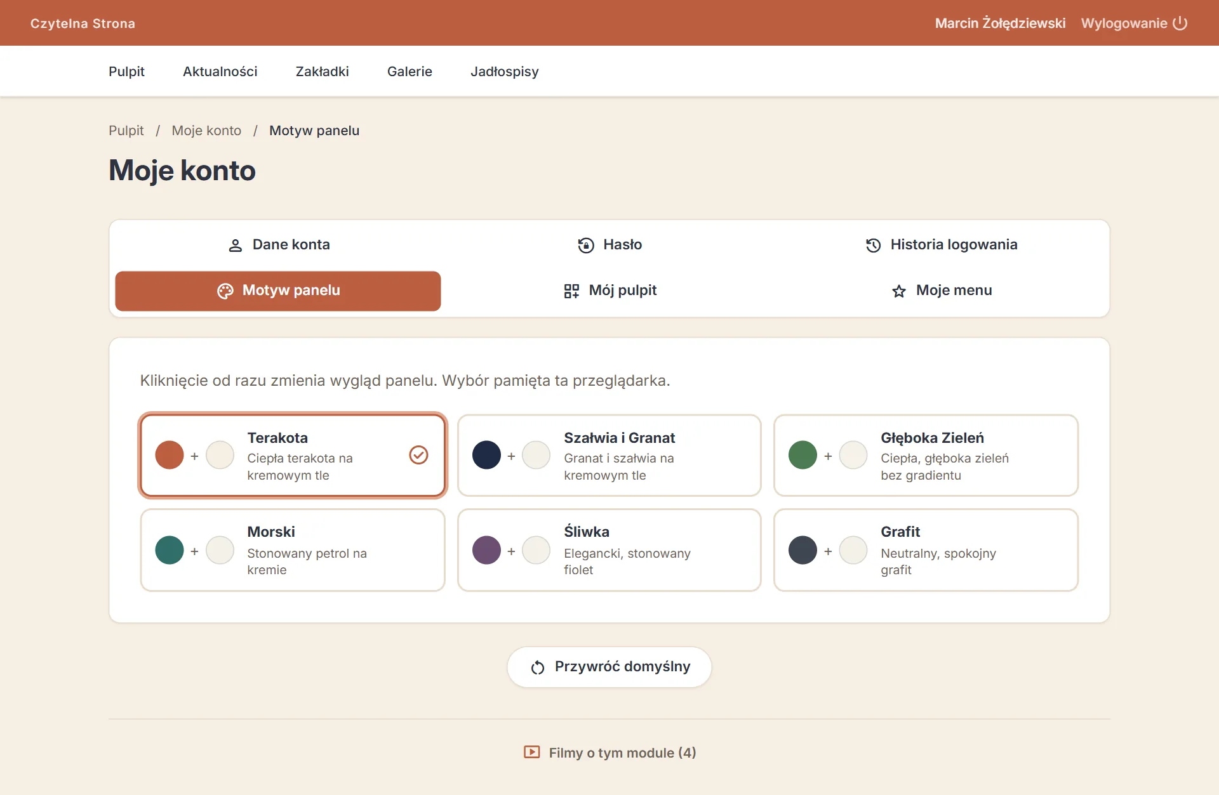Select the Szałwia i Granat theme
Screen dimensions: 1219x795
pyautogui.click(x=609, y=456)
